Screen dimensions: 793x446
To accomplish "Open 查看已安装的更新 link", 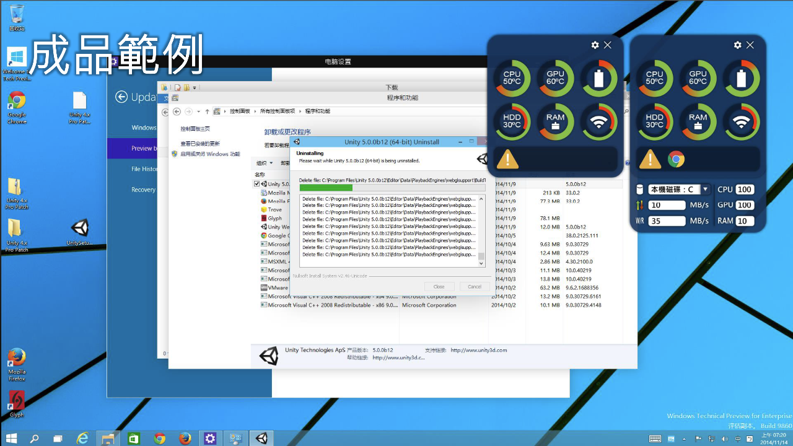I will (x=200, y=144).
